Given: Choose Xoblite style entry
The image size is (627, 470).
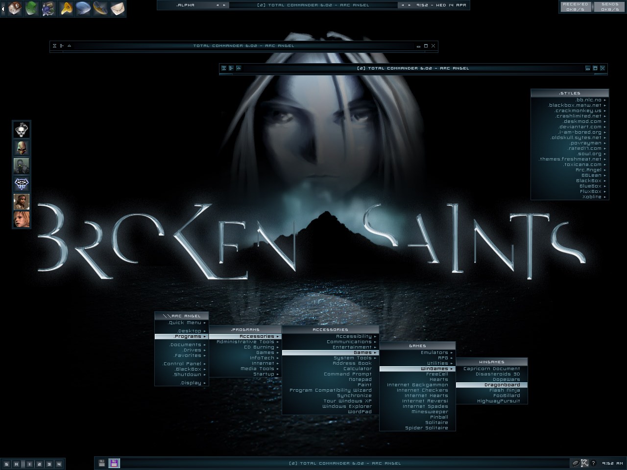Looking at the screenshot, I should 570,197.
